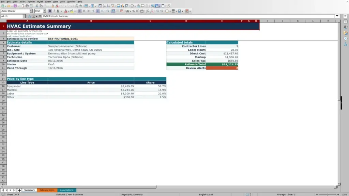The image size is (349, 196).
Task: Toggle Align Left for the cell
Action: (x=80, y=11)
